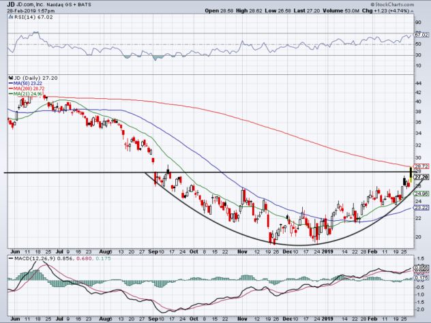
Task: Click the green up arrow after Chg value
Action: (x=412, y=11)
